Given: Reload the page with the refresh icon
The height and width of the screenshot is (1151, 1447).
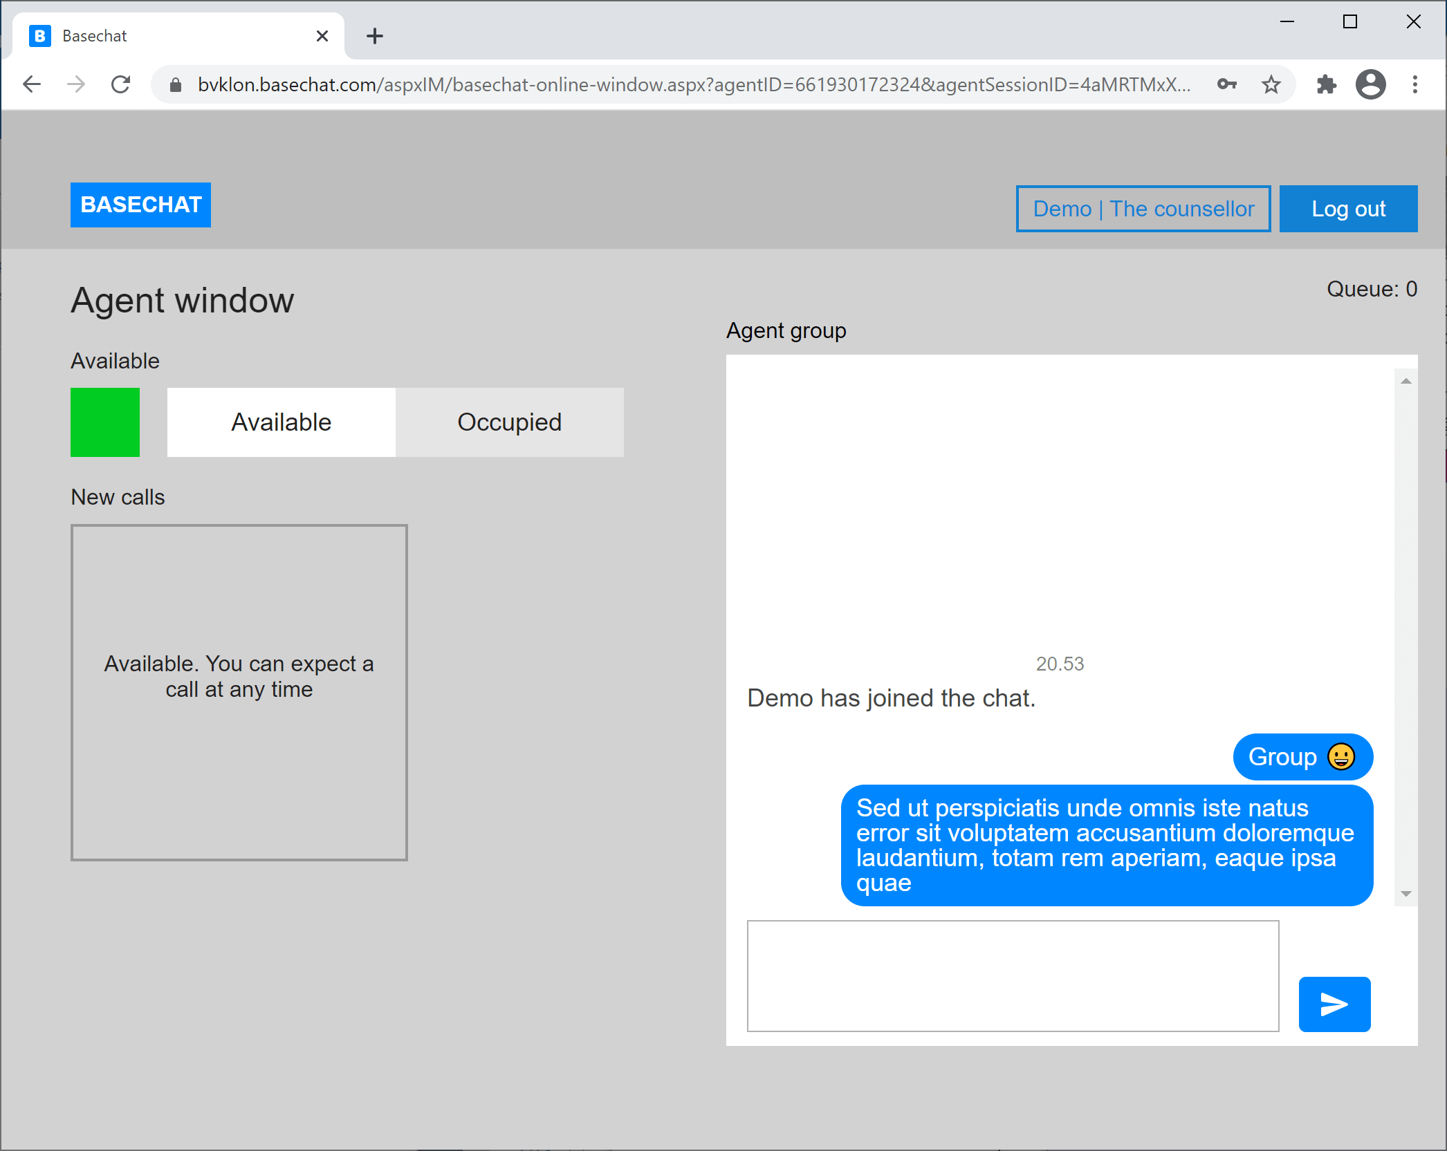Looking at the screenshot, I should tap(121, 84).
